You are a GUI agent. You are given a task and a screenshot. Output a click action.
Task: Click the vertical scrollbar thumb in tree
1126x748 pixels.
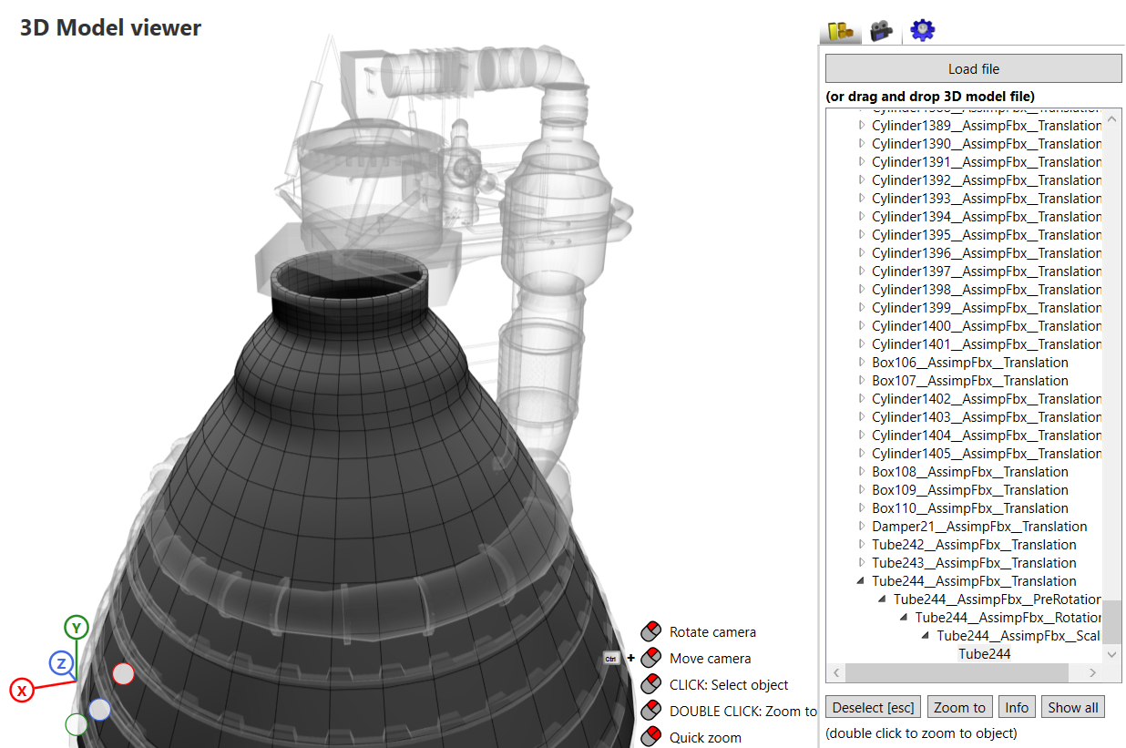(1111, 621)
